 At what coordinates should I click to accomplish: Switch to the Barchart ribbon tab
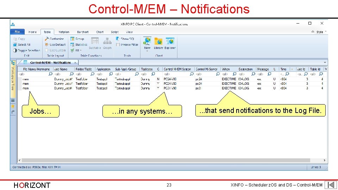[83, 32]
